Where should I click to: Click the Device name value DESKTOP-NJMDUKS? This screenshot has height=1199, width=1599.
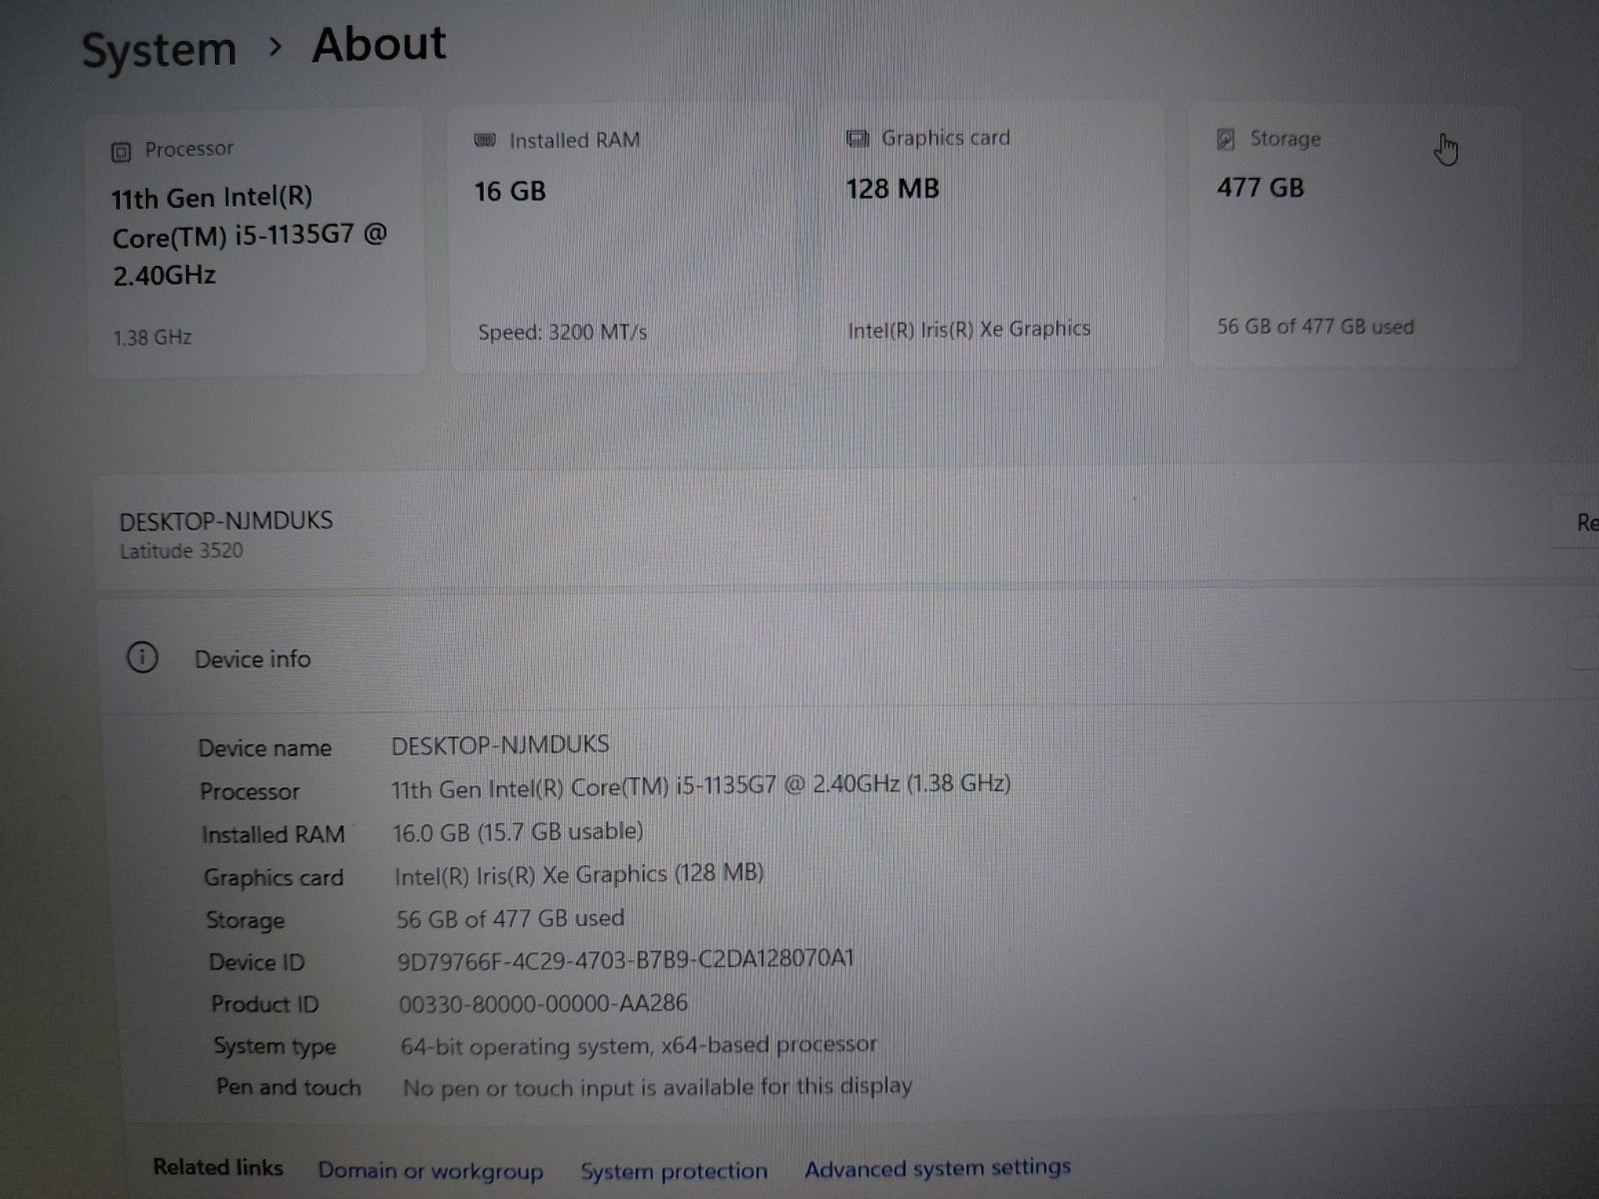[x=500, y=744]
